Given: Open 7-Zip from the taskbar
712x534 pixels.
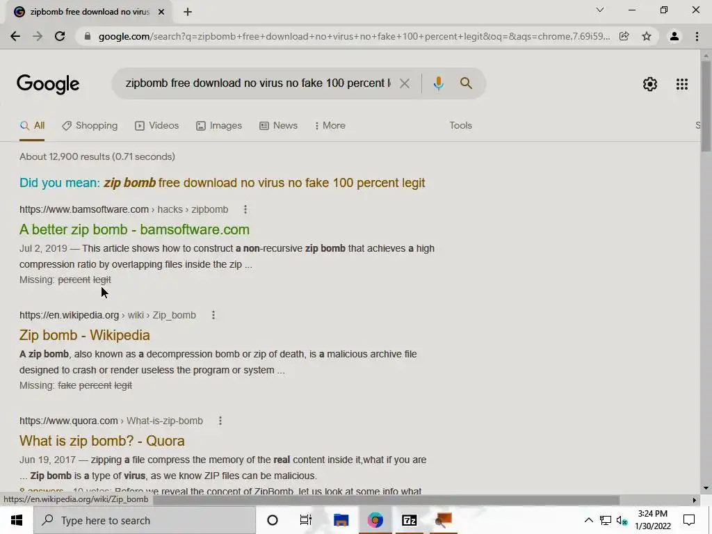Looking at the screenshot, I should tap(409, 520).
